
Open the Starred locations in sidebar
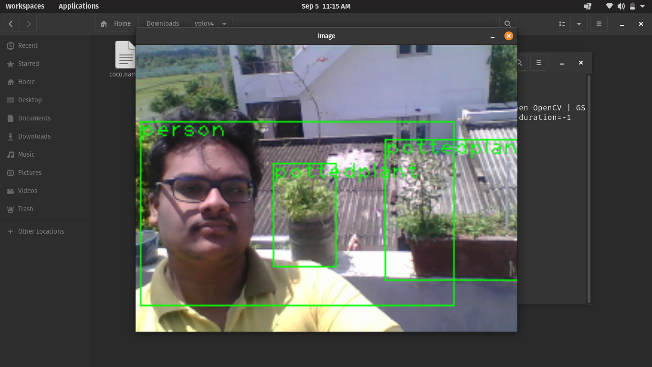coord(29,64)
